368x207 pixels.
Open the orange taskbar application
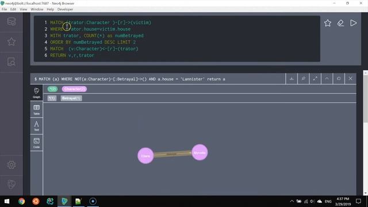point(36,201)
